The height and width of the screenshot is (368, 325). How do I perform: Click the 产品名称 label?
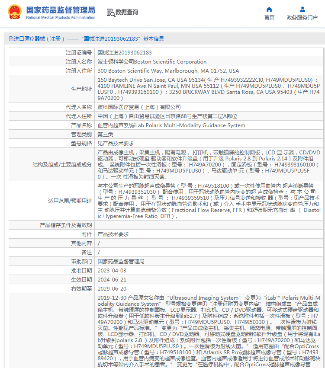pyautogui.click(x=81, y=125)
